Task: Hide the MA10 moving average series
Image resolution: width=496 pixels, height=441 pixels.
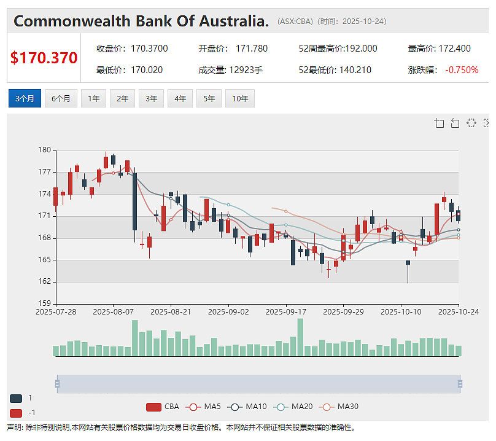Action: click(247, 407)
